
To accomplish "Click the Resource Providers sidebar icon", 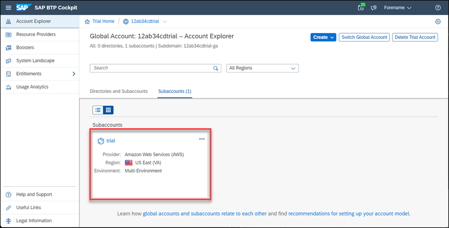I will click(x=8, y=35).
